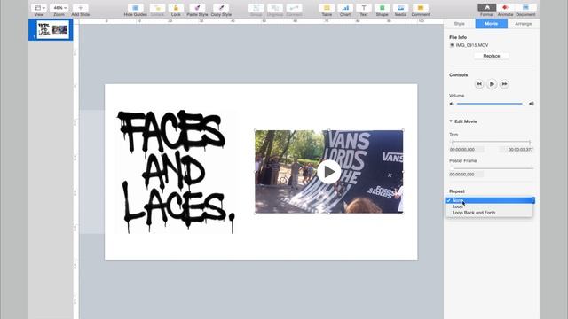This screenshot has height=319, width=568.
Task: Click the Connect toolbar icon
Action: [294, 8]
